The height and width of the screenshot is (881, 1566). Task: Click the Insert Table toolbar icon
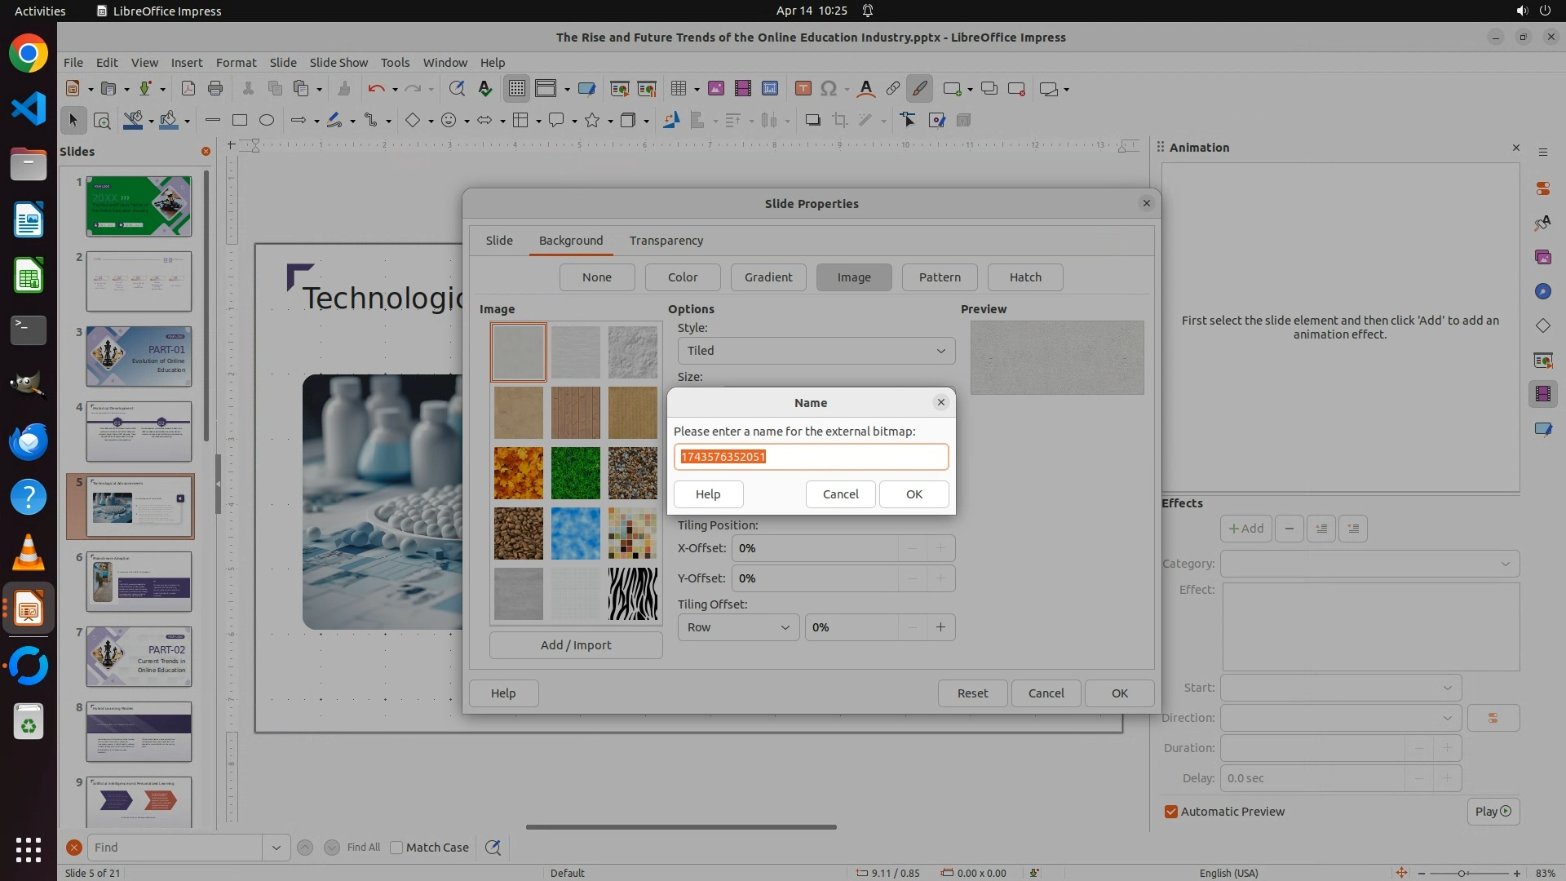(x=678, y=89)
